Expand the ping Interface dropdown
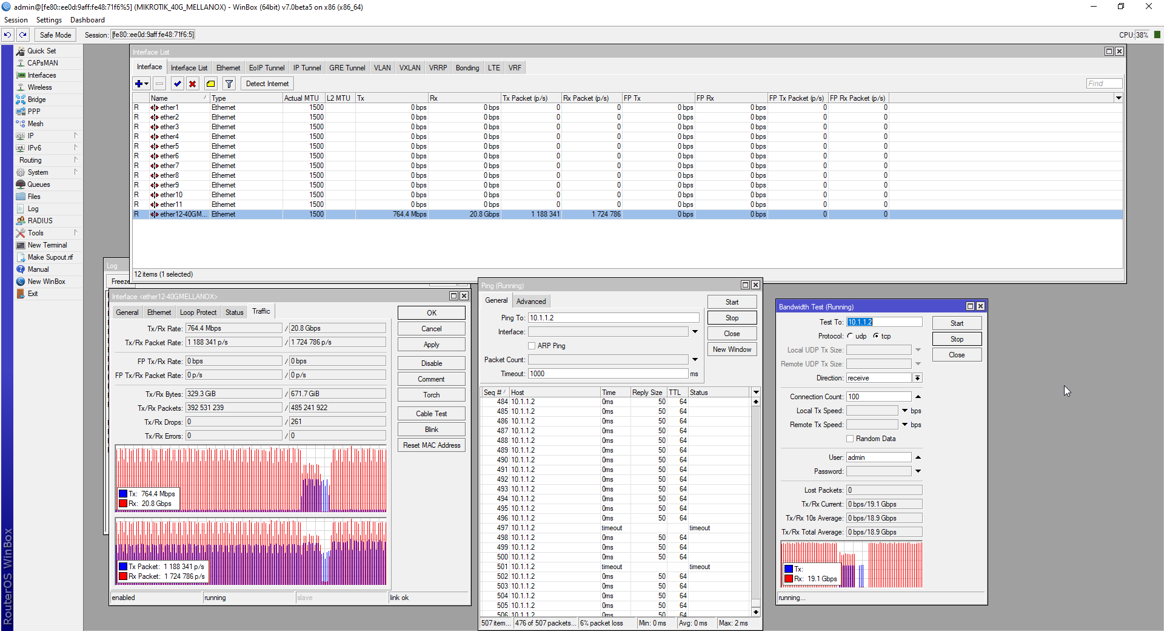Image resolution: width=1164 pixels, height=631 pixels. click(x=695, y=332)
